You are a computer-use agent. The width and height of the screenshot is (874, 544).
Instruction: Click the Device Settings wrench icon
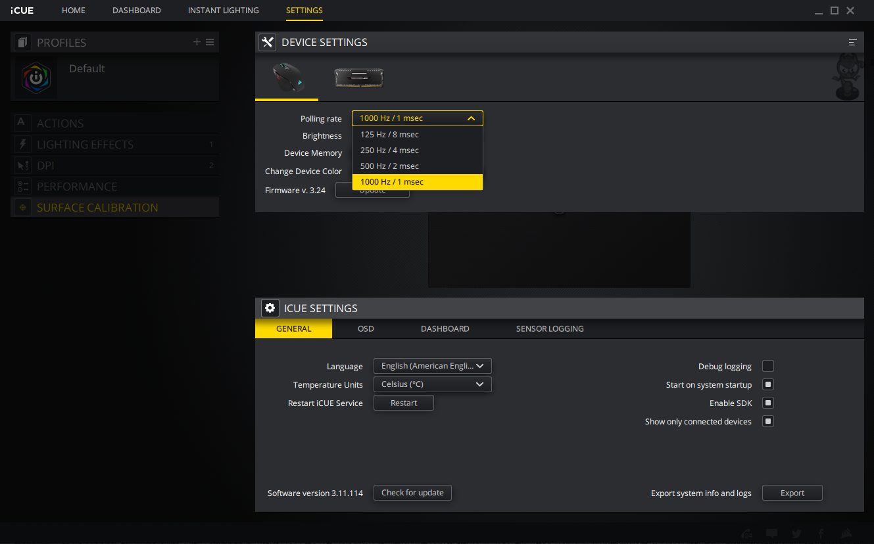coord(267,42)
